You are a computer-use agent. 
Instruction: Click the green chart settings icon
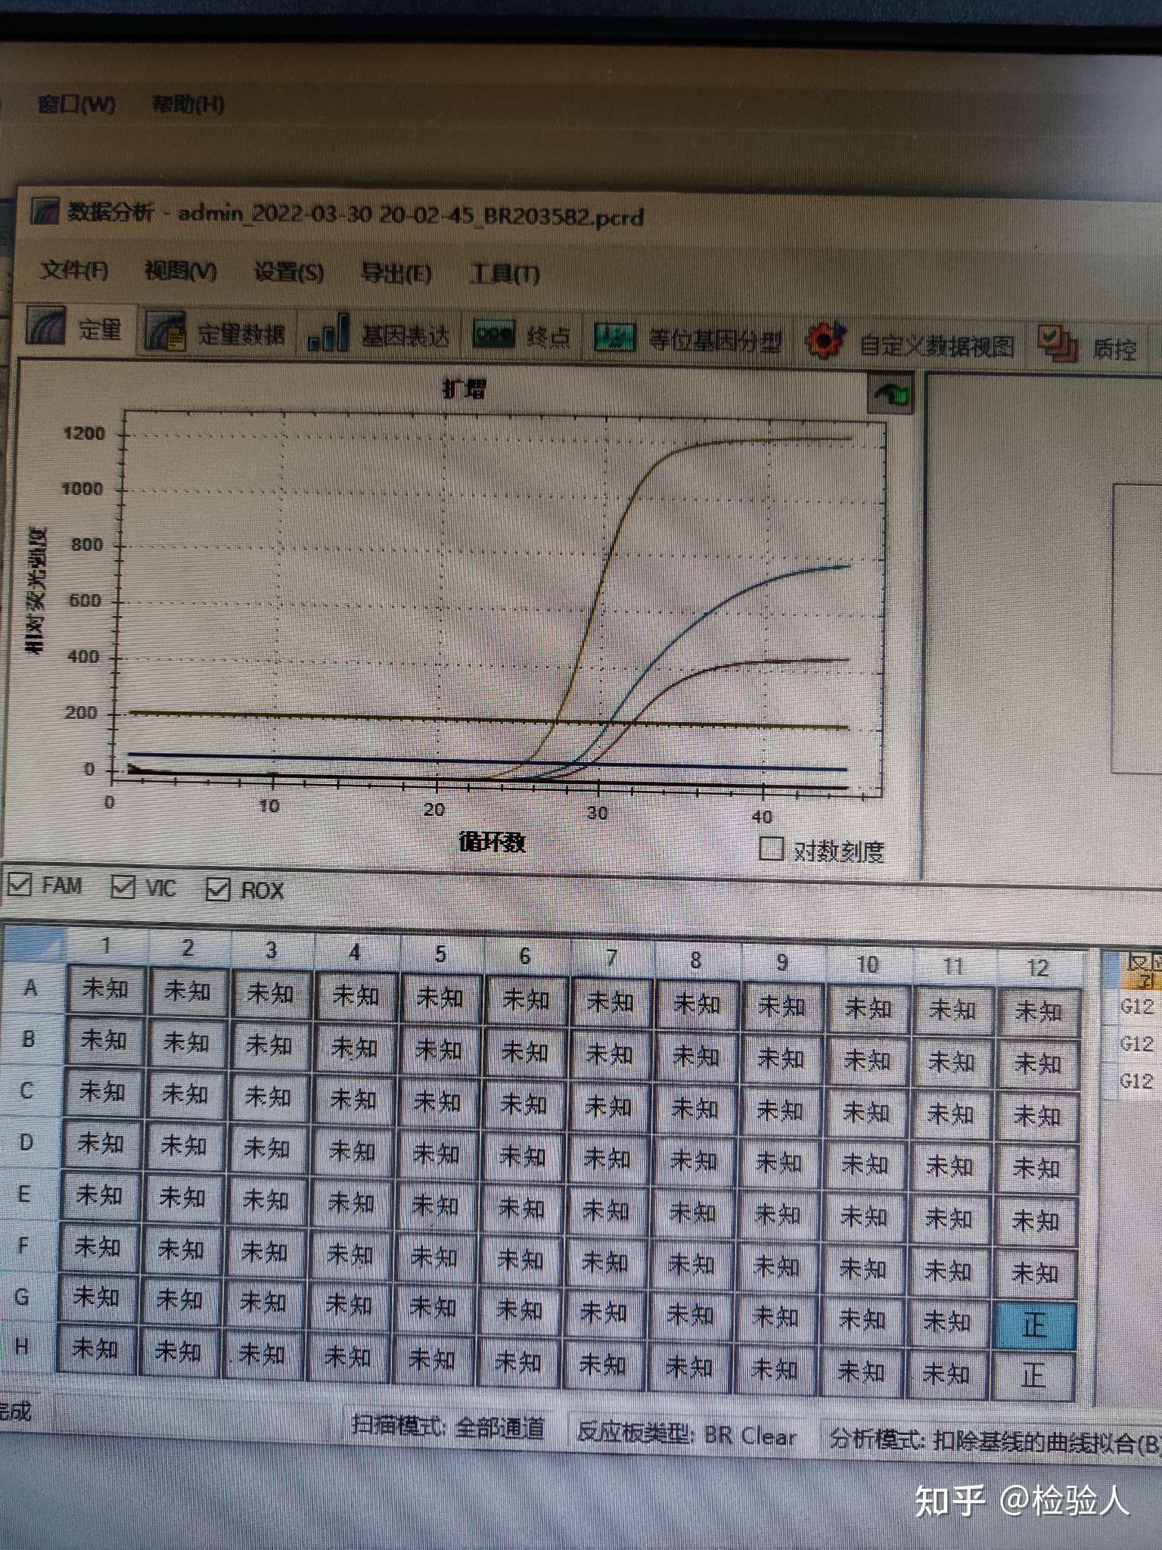point(891,394)
